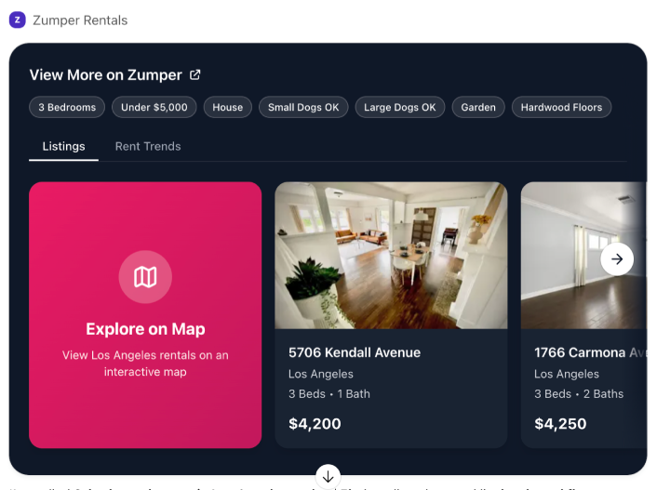657x490 pixels.
Task: Open the View More on Zumper link
Action: (x=105, y=75)
